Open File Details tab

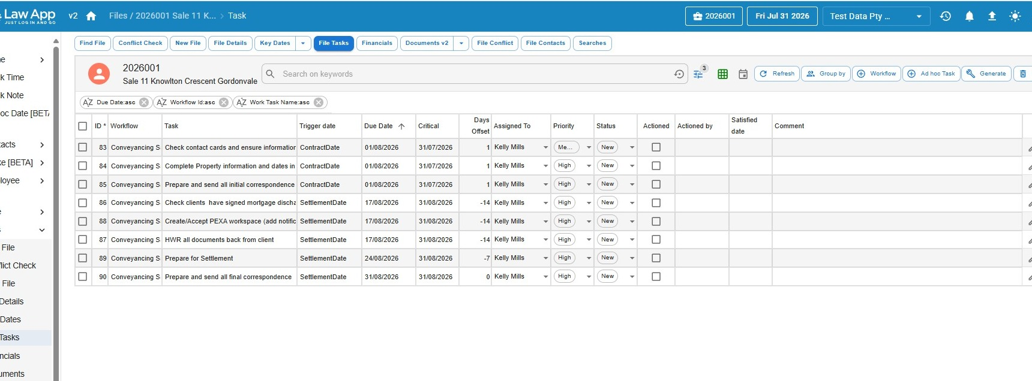click(x=230, y=43)
